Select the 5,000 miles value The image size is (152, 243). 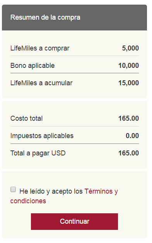tap(130, 48)
